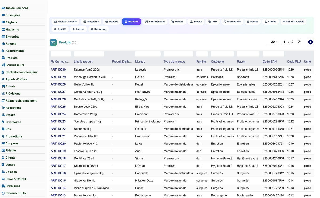Open Fidélité in the sidebar

pyautogui.click(x=9, y=150)
